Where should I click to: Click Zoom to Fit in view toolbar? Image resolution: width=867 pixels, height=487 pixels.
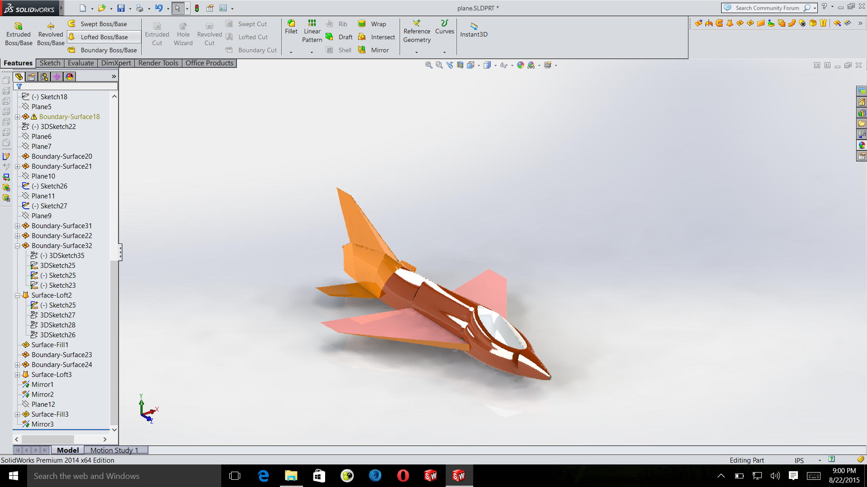[429, 65]
